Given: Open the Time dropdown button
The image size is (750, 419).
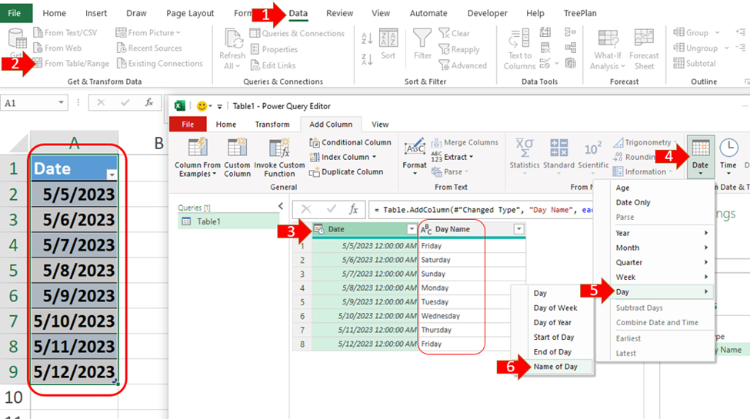Looking at the screenshot, I should tap(728, 156).
